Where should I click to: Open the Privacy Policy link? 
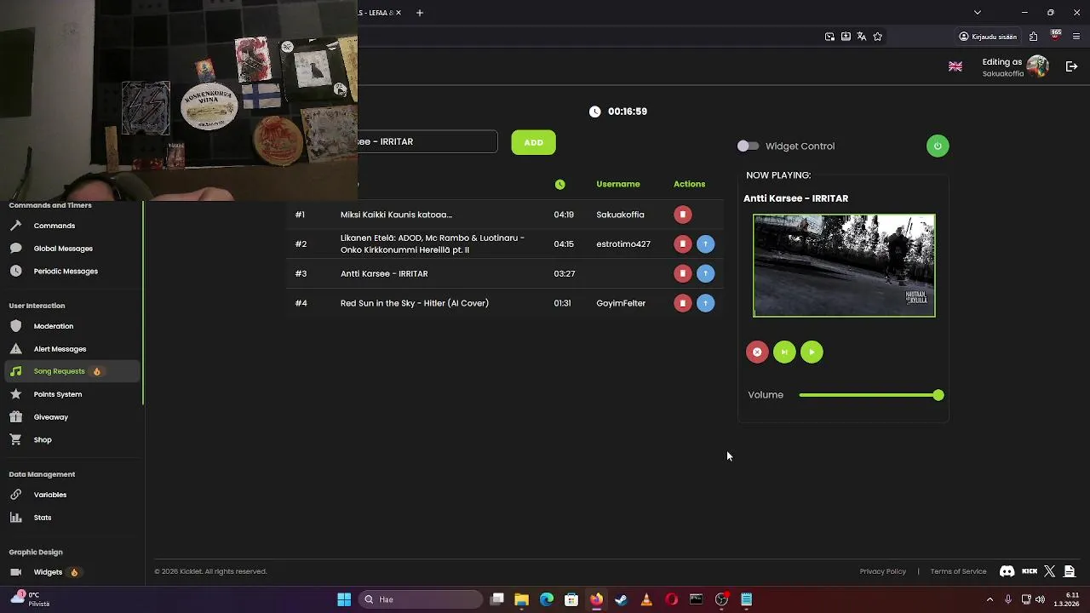pos(883,571)
